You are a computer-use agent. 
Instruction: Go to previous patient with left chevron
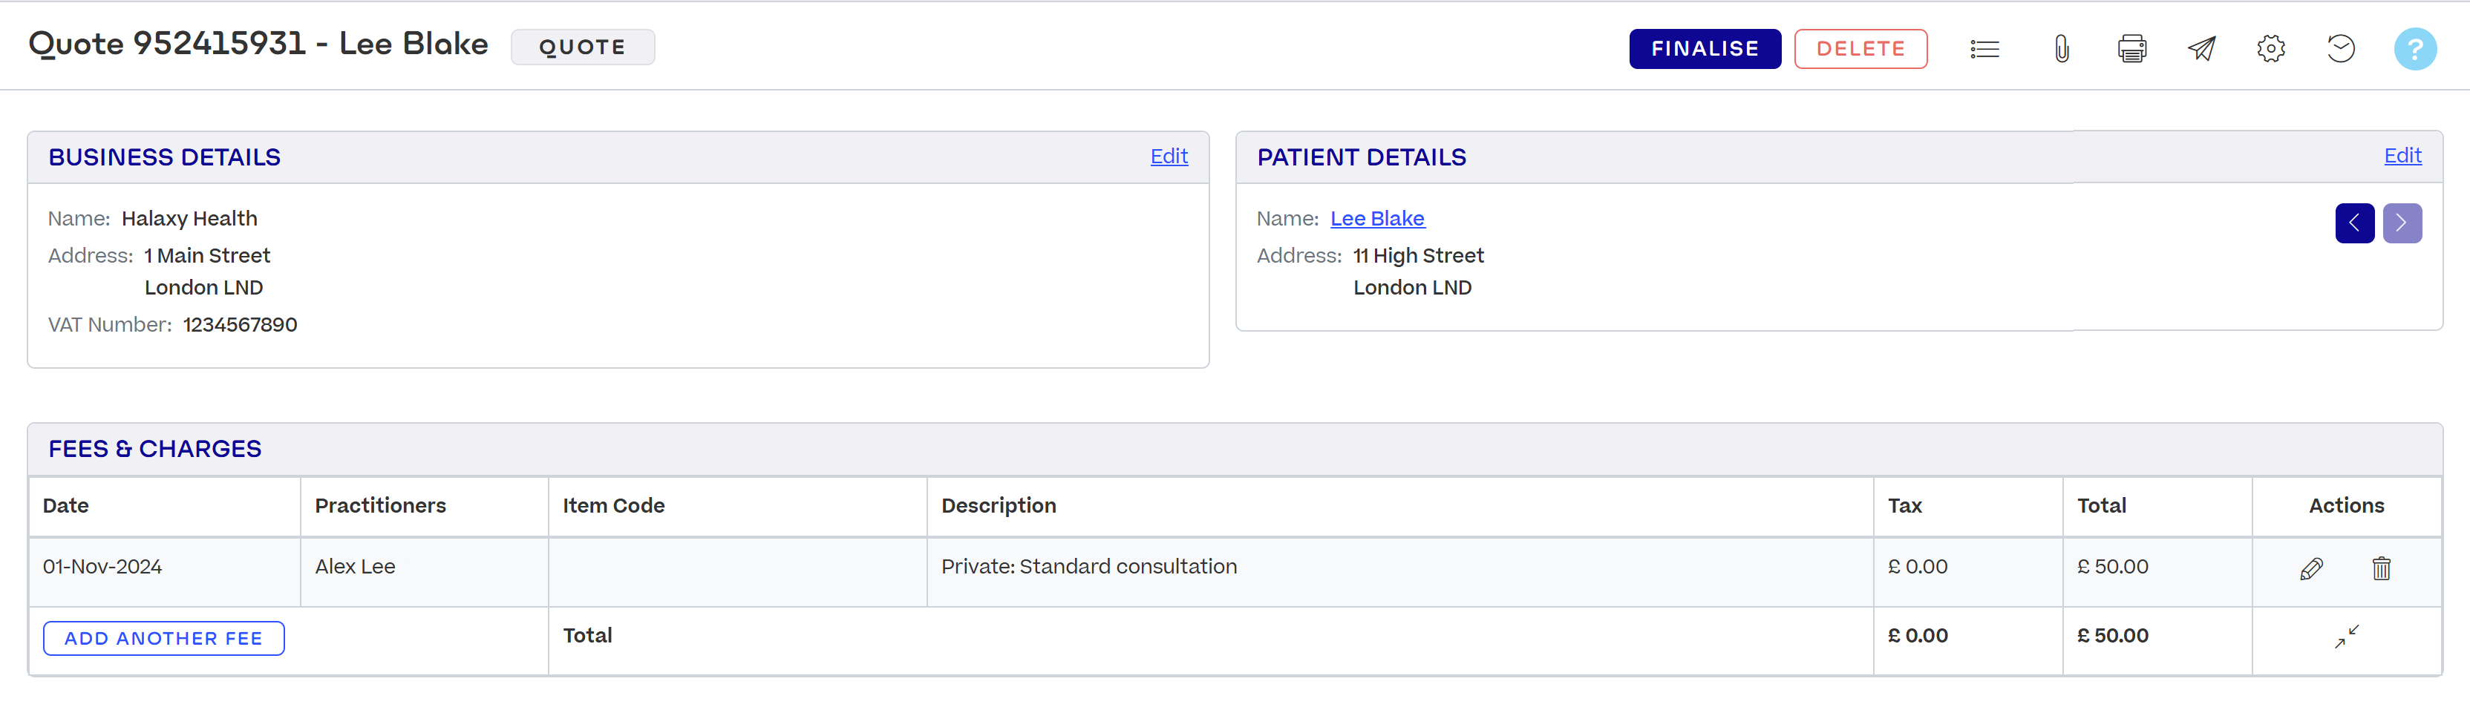pos(2354,223)
